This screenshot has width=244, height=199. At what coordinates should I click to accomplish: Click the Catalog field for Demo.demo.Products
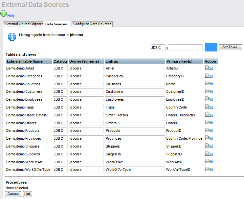pyautogui.click(x=60, y=130)
